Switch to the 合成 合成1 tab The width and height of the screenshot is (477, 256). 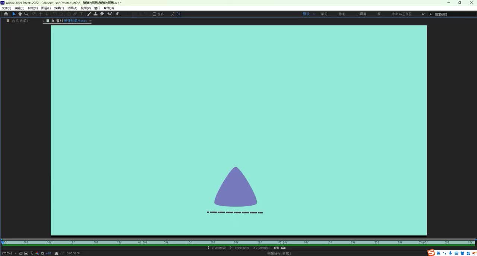20,21
